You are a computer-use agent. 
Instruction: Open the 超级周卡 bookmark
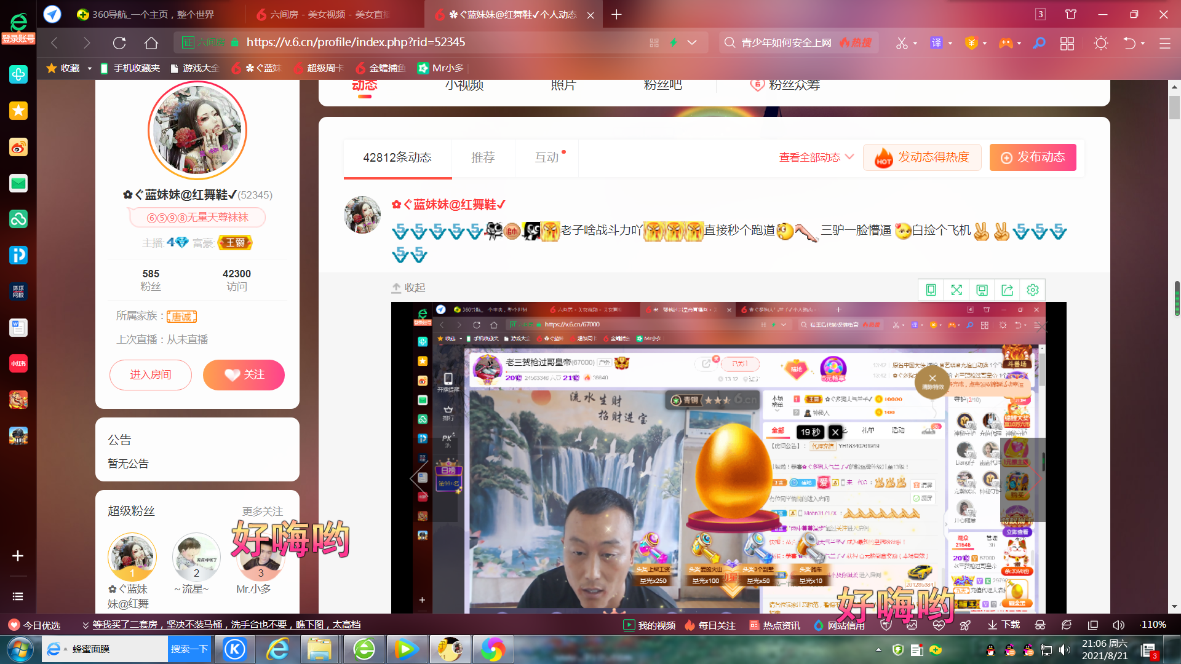319,68
